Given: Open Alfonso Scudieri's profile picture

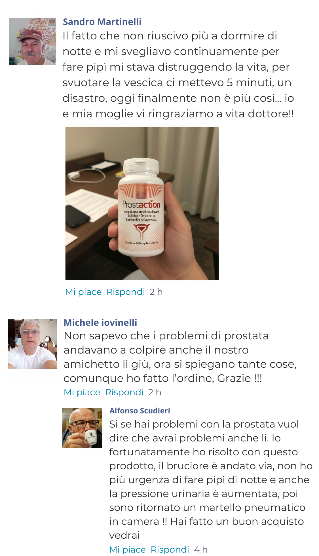Looking at the screenshot, I should point(82,428).
